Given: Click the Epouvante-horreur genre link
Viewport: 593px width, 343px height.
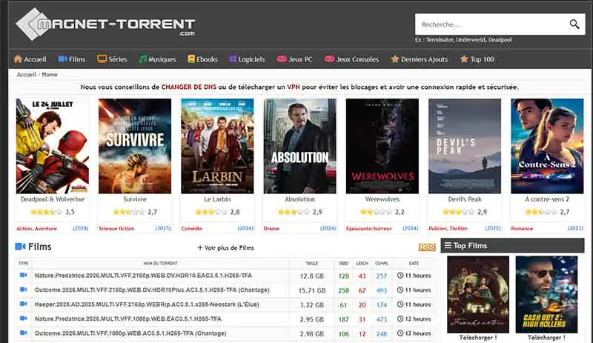Looking at the screenshot, I should (x=368, y=228).
